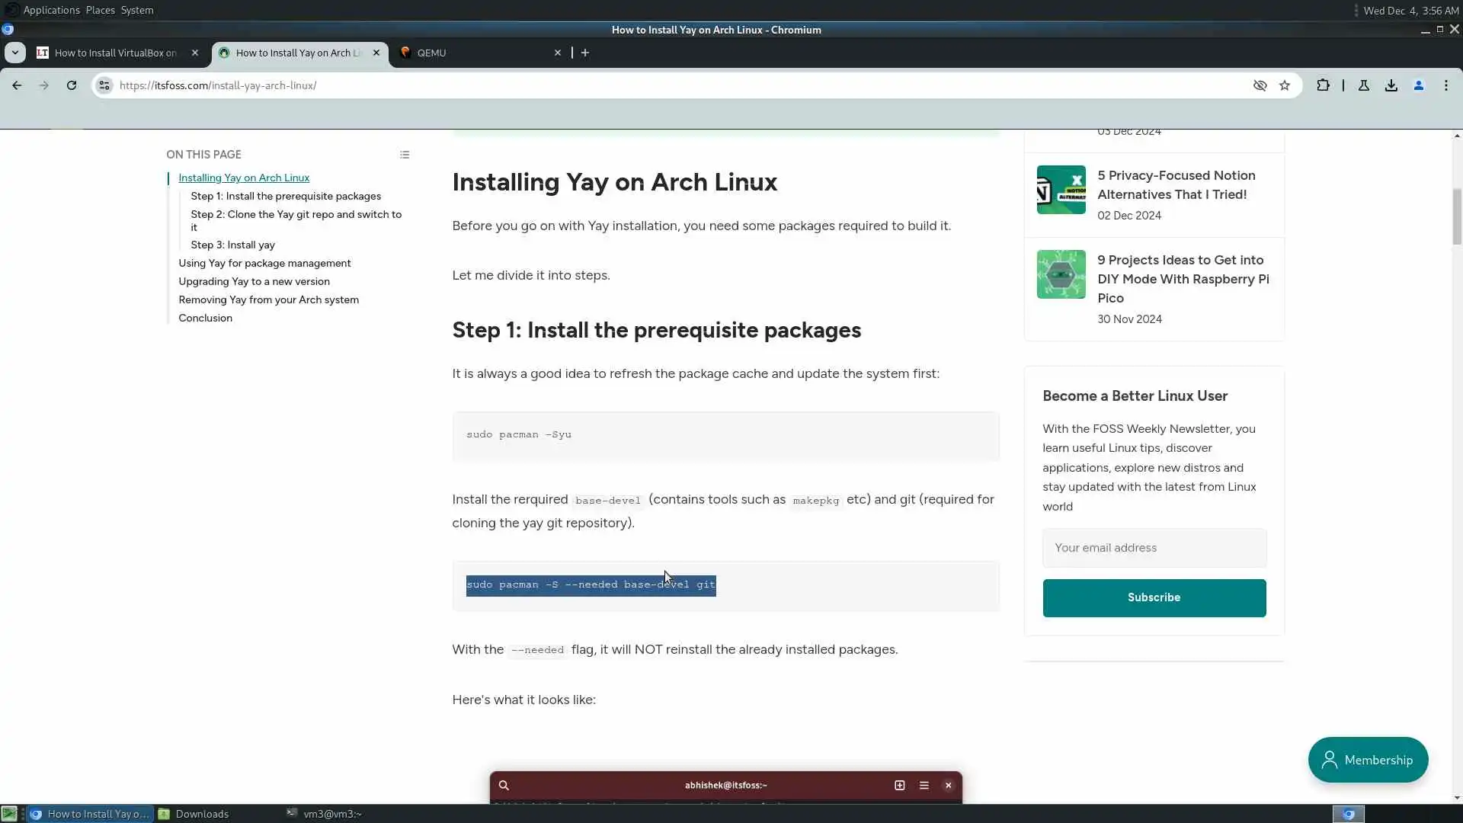Click the browser reload icon
The width and height of the screenshot is (1463, 823).
[x=72, y=85]
